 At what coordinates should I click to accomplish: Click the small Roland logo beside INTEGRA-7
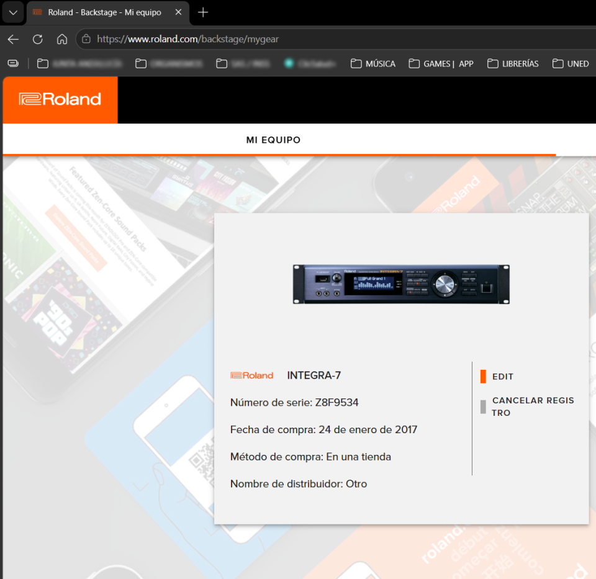(251, 375)
